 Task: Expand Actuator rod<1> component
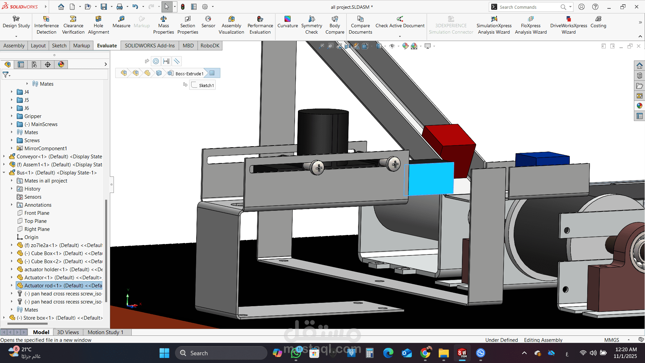point(11,285)
